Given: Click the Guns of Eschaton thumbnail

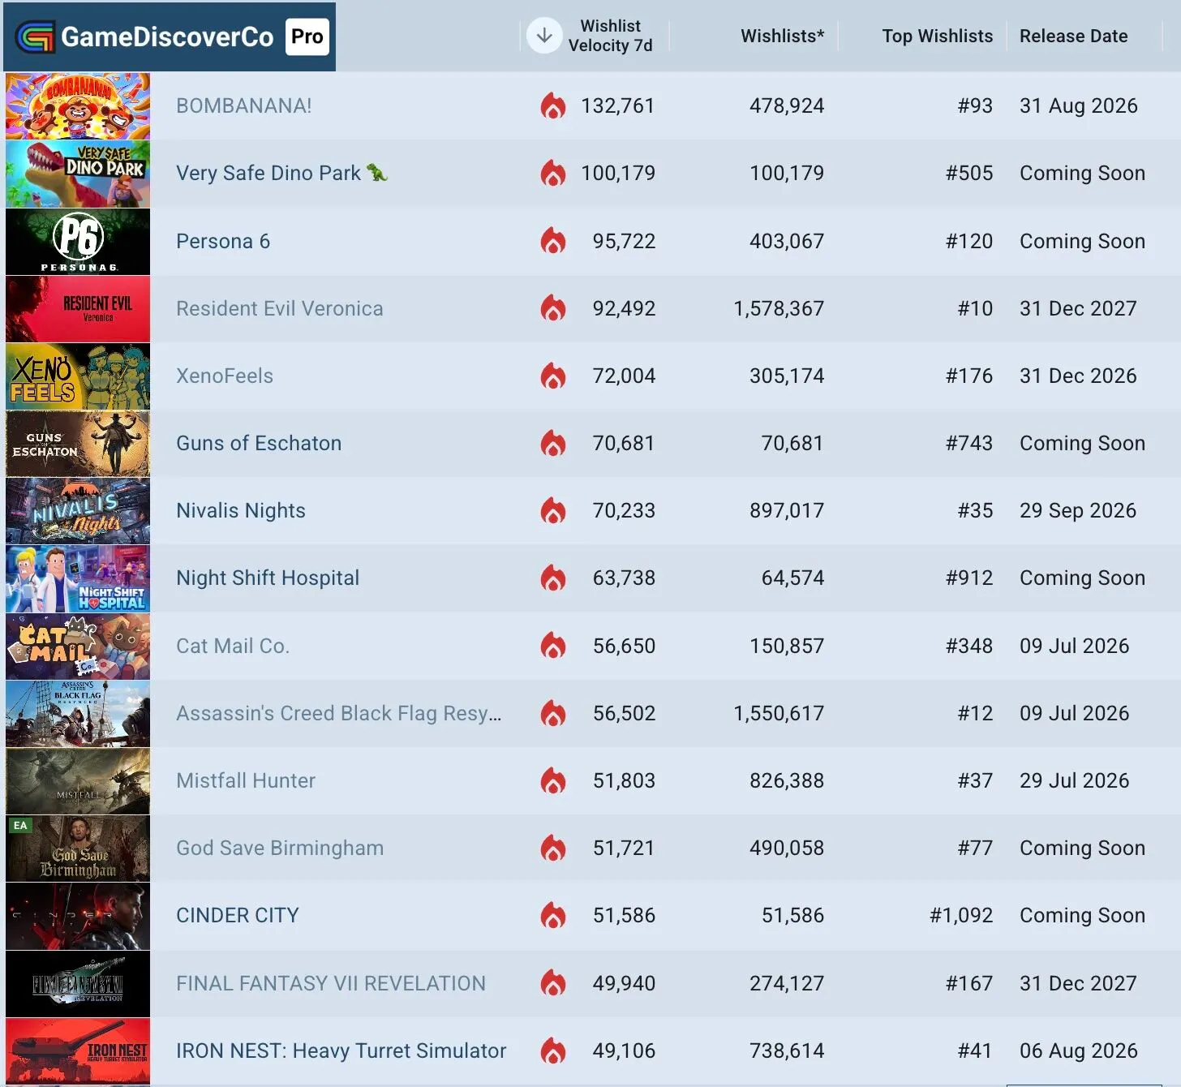Looking at the screenshot, I should click(78, 444).
